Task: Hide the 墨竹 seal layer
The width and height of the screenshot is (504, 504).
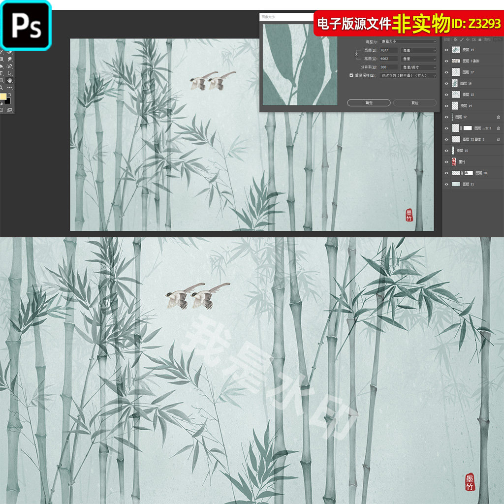Action: [x=446, y=161]
